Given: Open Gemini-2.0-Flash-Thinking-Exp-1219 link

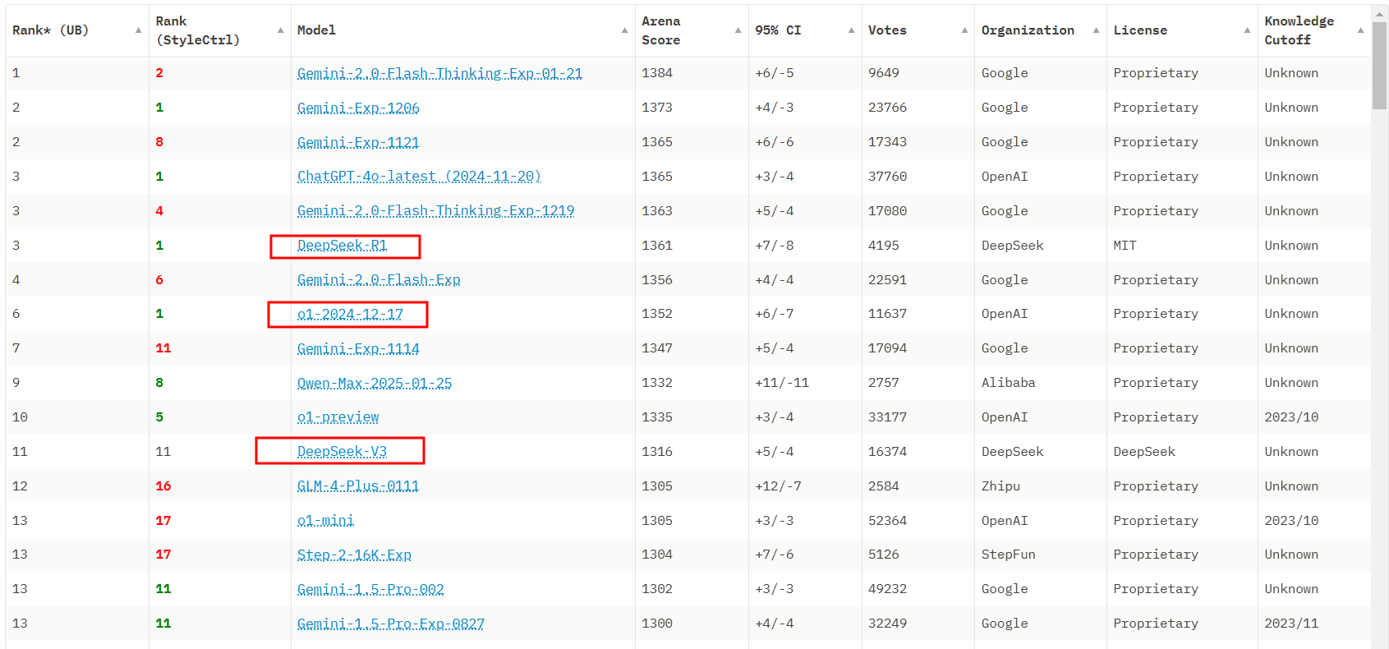Looking at the screenshot, I should pos(435,211).
